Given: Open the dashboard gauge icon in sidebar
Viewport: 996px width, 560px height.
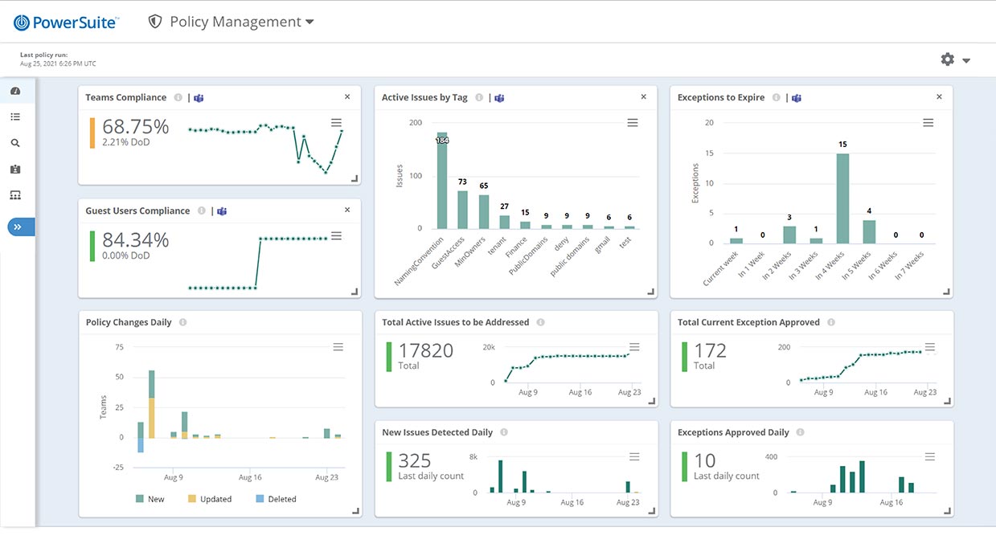Looking at the screenshot, I should (15, 91).
